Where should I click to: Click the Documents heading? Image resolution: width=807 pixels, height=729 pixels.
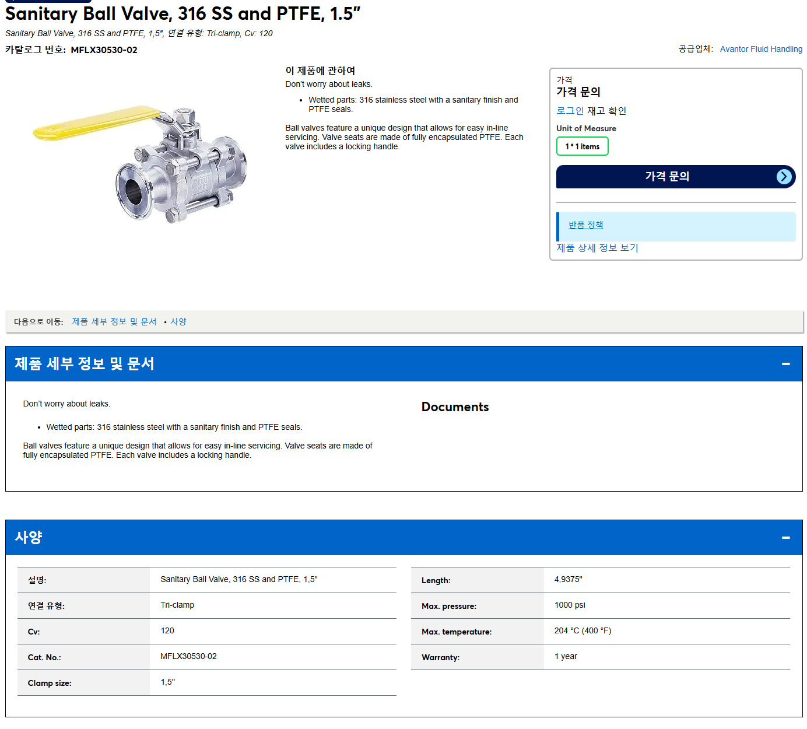(x=455, y=407)
